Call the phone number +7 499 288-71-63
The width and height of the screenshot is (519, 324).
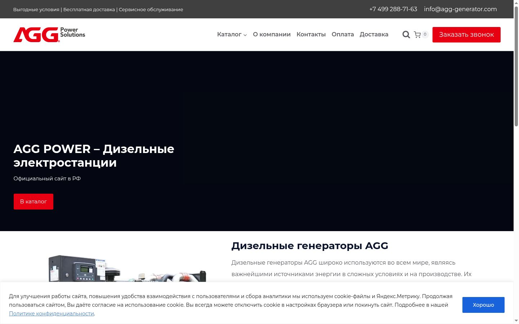point(393,9)
